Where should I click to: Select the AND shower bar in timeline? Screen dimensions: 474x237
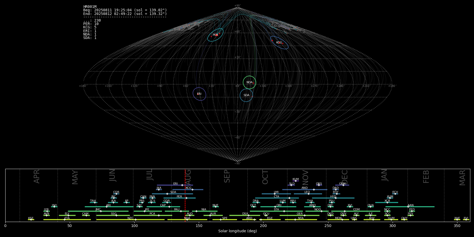click(x=305, y=190)
